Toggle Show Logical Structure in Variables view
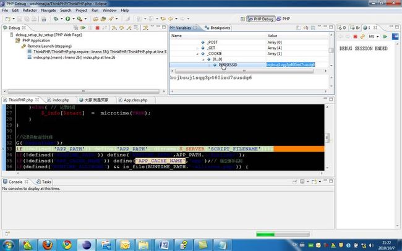Image resolution: width=402 pixels, height=251 pixels. (306, 28)
